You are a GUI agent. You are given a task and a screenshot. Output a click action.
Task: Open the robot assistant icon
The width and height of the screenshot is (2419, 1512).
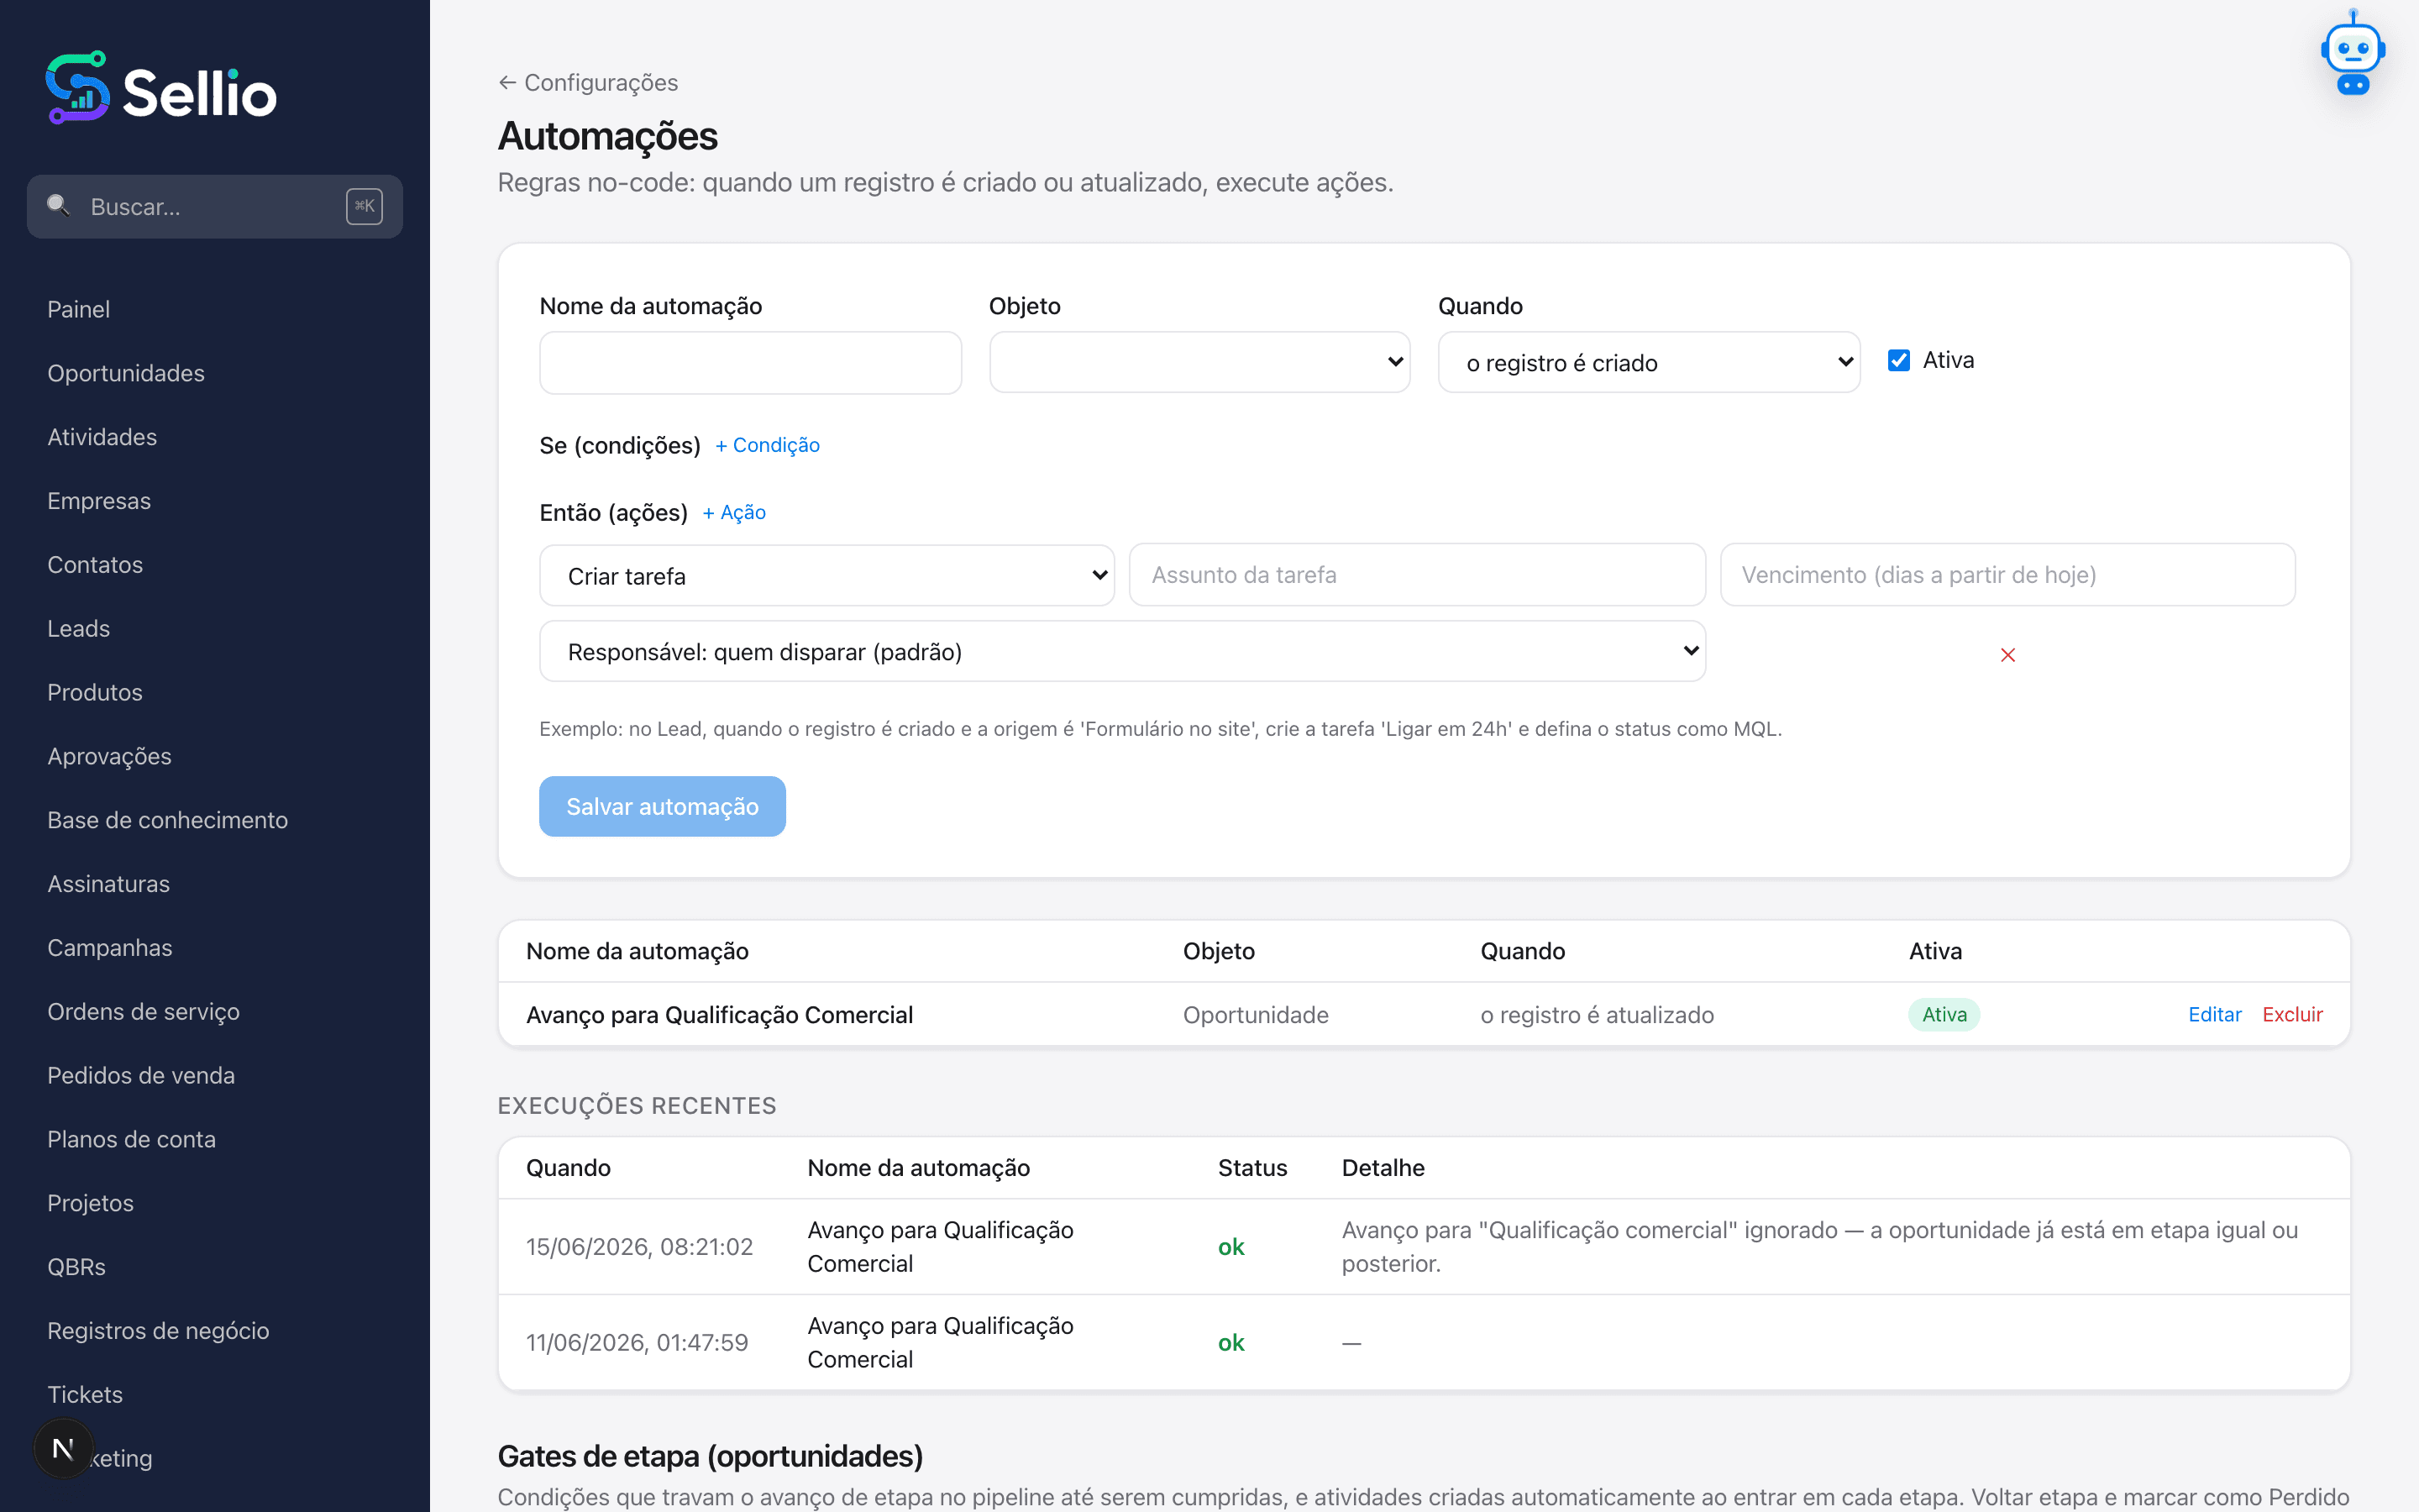(x=2352, y=54)
